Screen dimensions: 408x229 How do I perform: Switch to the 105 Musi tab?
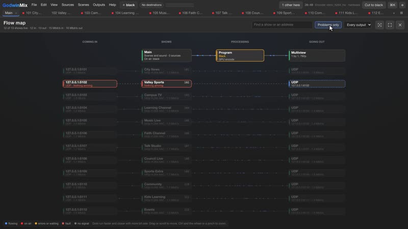(160, 13)
